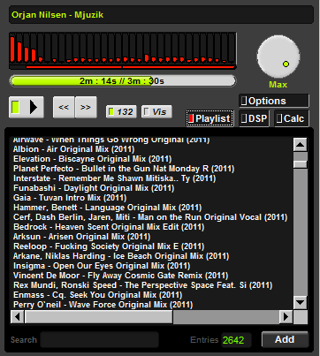Click the down arrow of the playlist scrollbar
Viewport: 320px width, 356px height.
[x=301, y=302]
